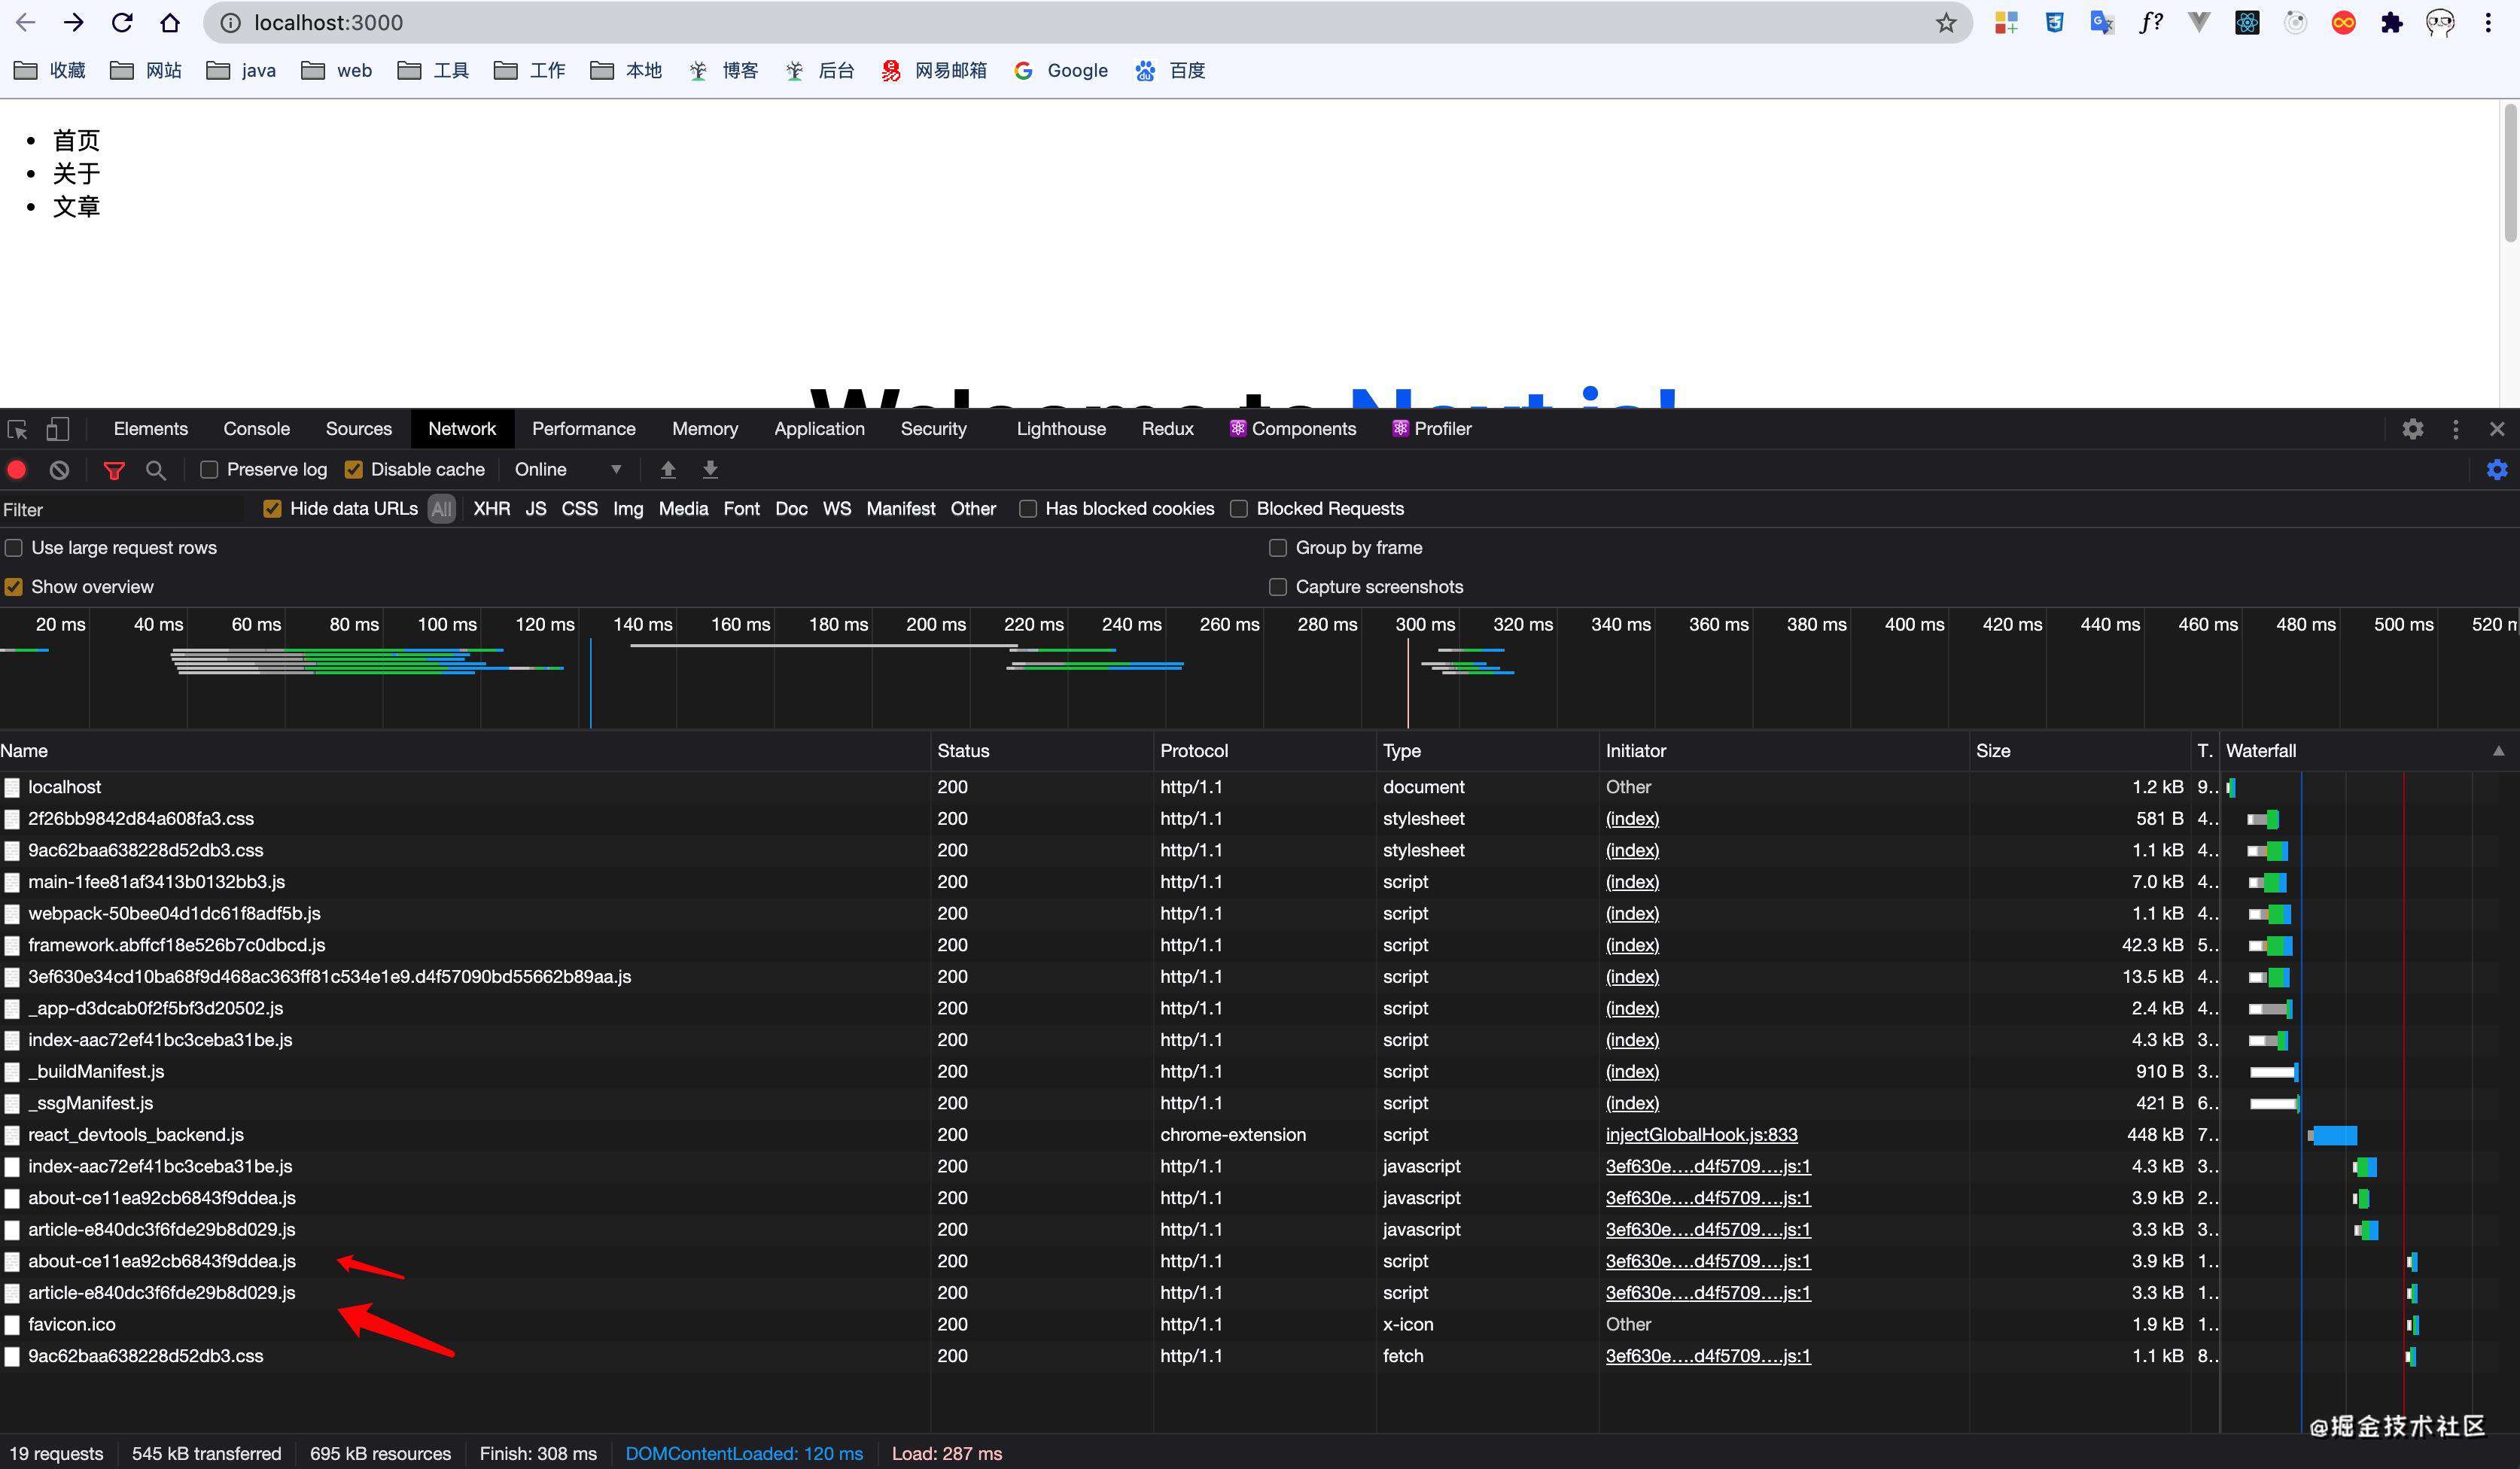Import HAR file upload arrow
Image resolution: width=2520 pixels, height=1469 pixels.
(668, 469)
